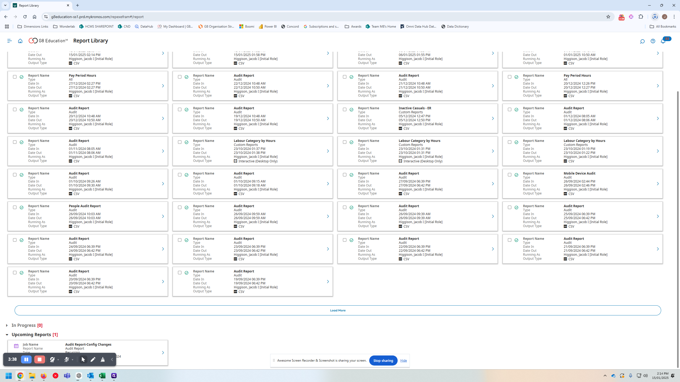Reload the page
This screenshot has width=680, height=382.
click(x=25, y=17)
